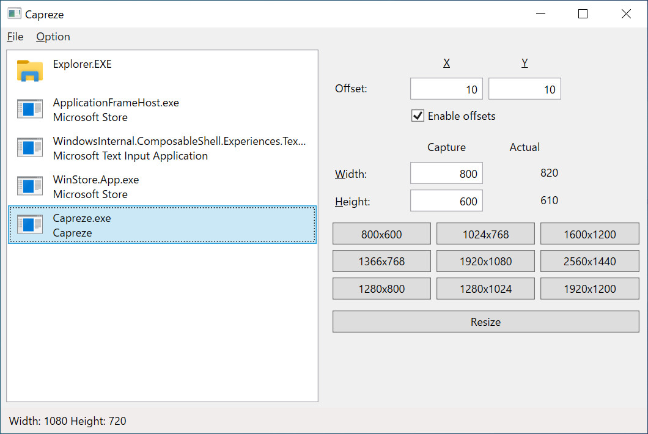Click the Capture column label
The height and width of the screenshot is (434, 648).
click(x=446, y=147)
